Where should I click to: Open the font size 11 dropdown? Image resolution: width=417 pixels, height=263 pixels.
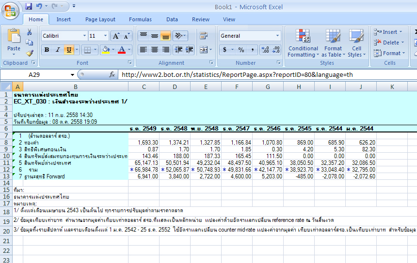(105, 36)
